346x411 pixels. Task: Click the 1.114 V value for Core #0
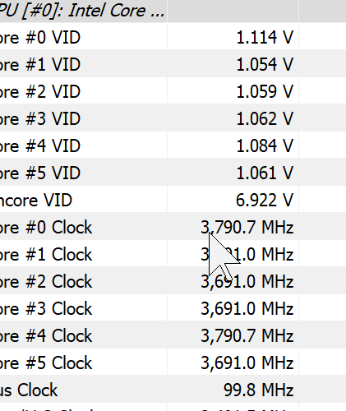(265, 37)
